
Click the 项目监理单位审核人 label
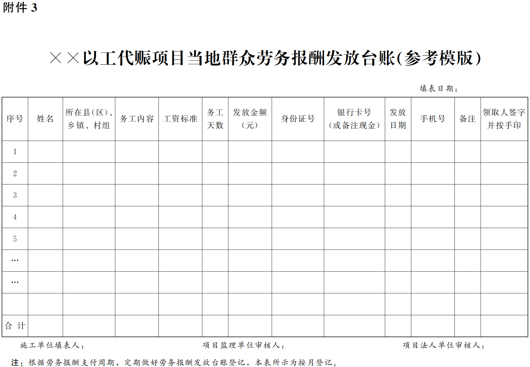[x=244, y=345]
